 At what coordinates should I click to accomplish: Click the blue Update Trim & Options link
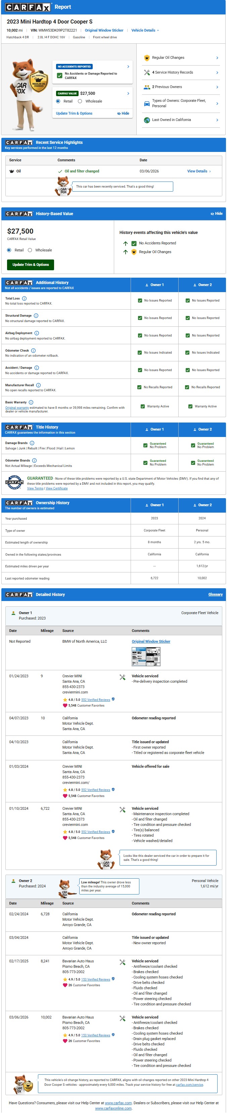(74, 114)
